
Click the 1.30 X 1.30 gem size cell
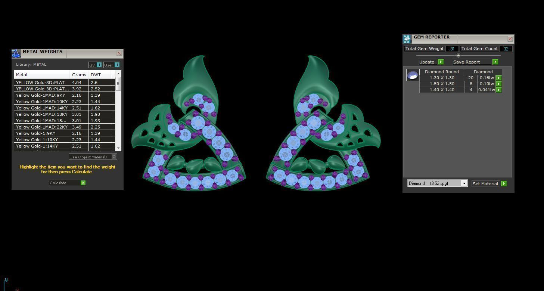442,78
